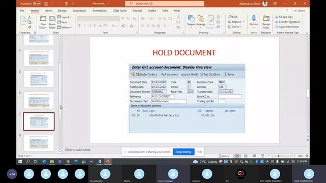Image resolution: width=326 pixels, height=183 pixels.
Task: Select slide 4 thumbnail
Action: [39, 58]
